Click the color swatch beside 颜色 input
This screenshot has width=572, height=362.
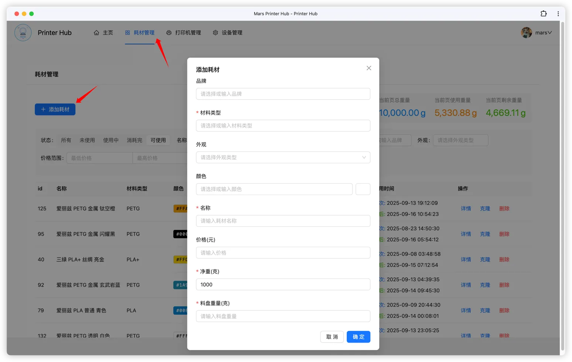point(363,189)
